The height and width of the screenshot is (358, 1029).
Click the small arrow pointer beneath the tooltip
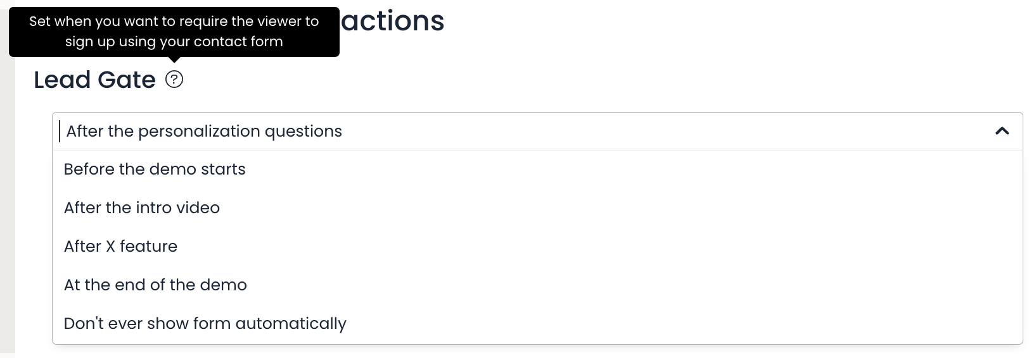[x=176, y=60]
